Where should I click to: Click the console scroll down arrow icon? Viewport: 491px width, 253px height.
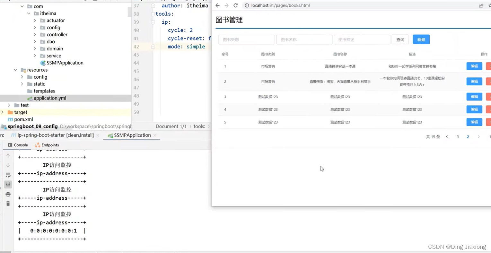point(8,165)
